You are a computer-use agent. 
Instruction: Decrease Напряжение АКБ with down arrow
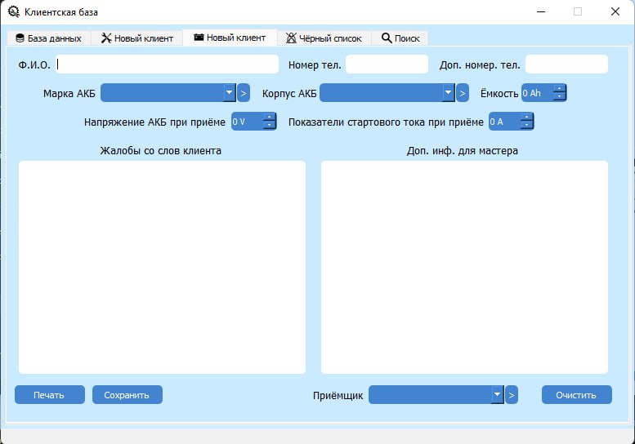(x=270, y=126)
